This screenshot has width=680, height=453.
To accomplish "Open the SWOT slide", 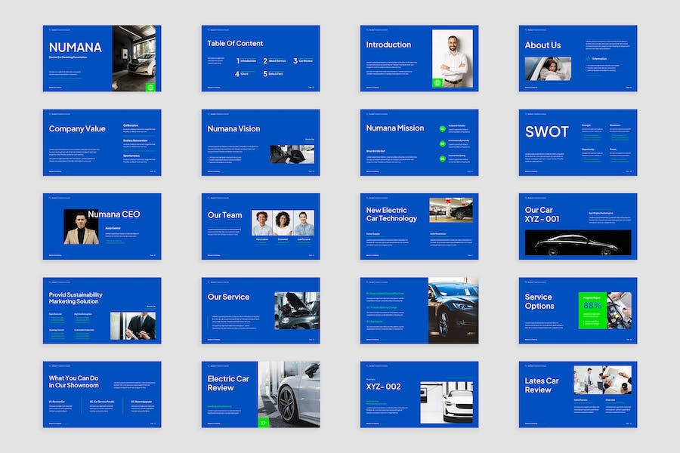I will 577,143.
